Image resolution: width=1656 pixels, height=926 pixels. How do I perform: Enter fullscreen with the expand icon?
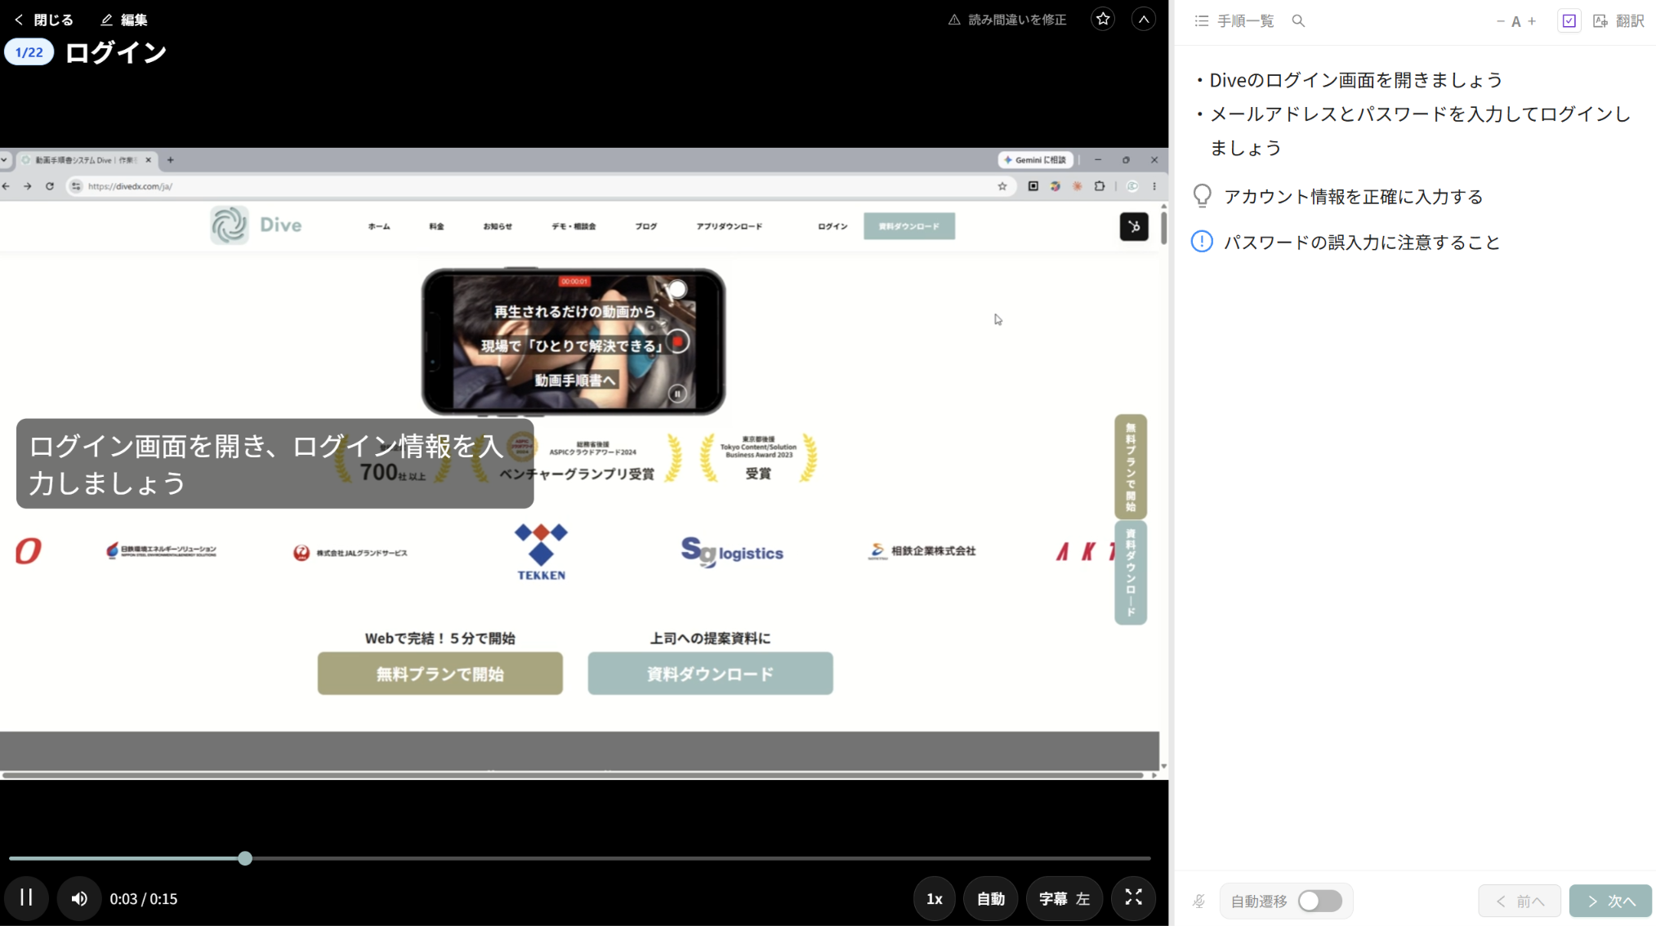tap(1133, 898)
